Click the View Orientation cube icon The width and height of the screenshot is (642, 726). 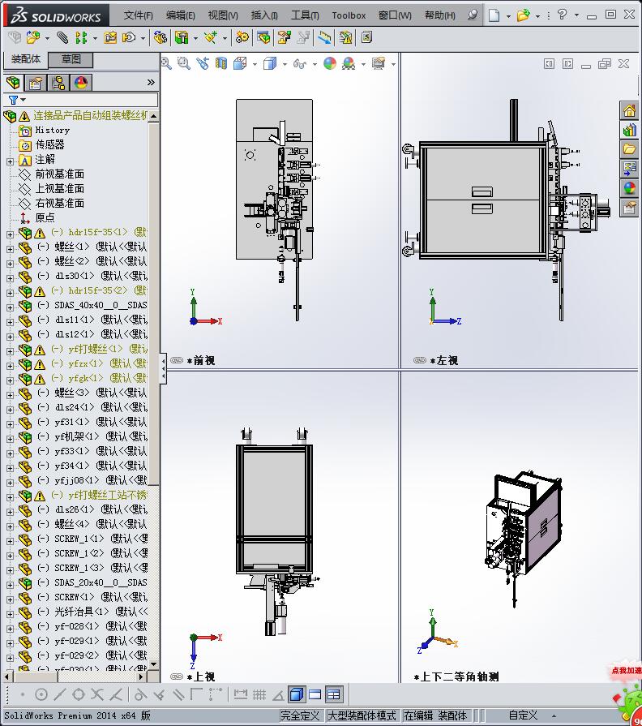coord(240,63)
